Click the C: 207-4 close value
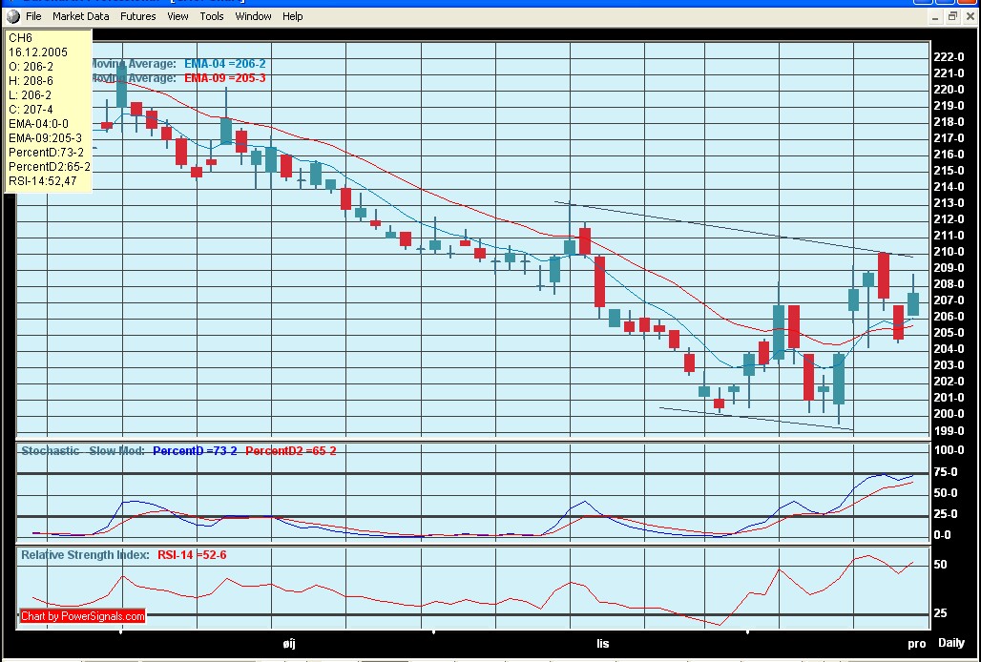 tap(31, 110)
